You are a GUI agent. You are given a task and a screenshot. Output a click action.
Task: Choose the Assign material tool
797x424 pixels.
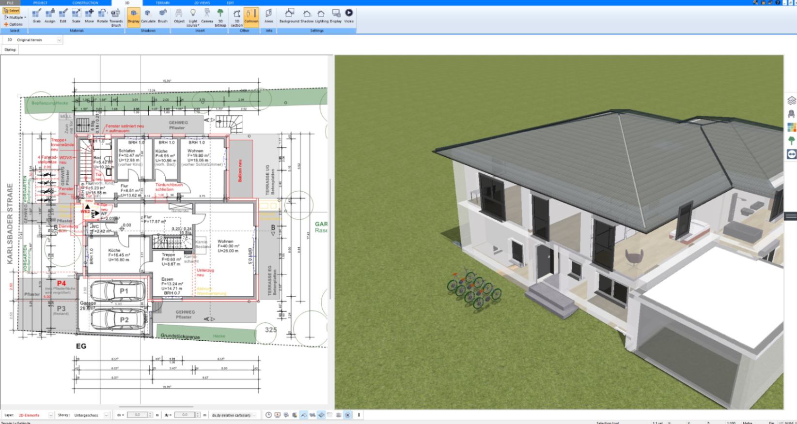50,16
